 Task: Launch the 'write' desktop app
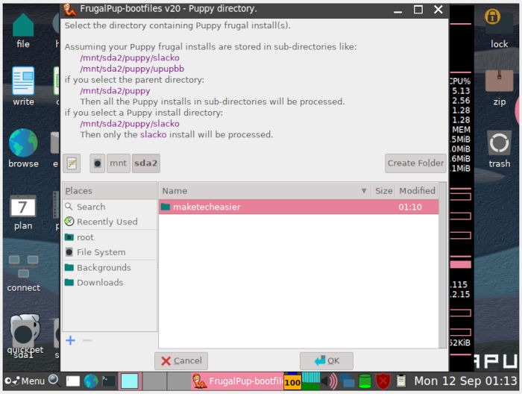(x=23, y=87)
